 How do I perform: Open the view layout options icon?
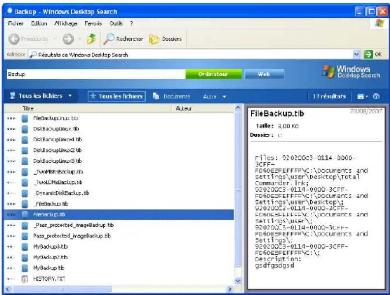click(x=362, y=96)
